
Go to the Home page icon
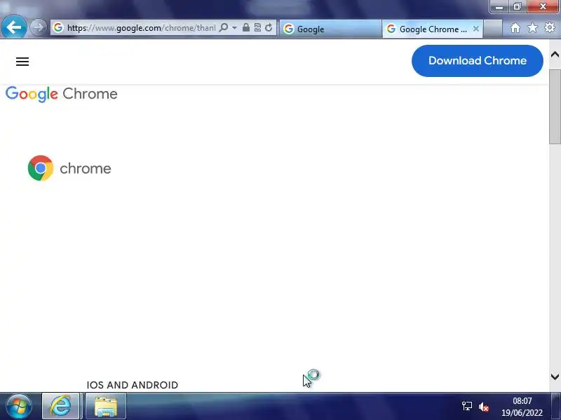[x=515, y=28]
